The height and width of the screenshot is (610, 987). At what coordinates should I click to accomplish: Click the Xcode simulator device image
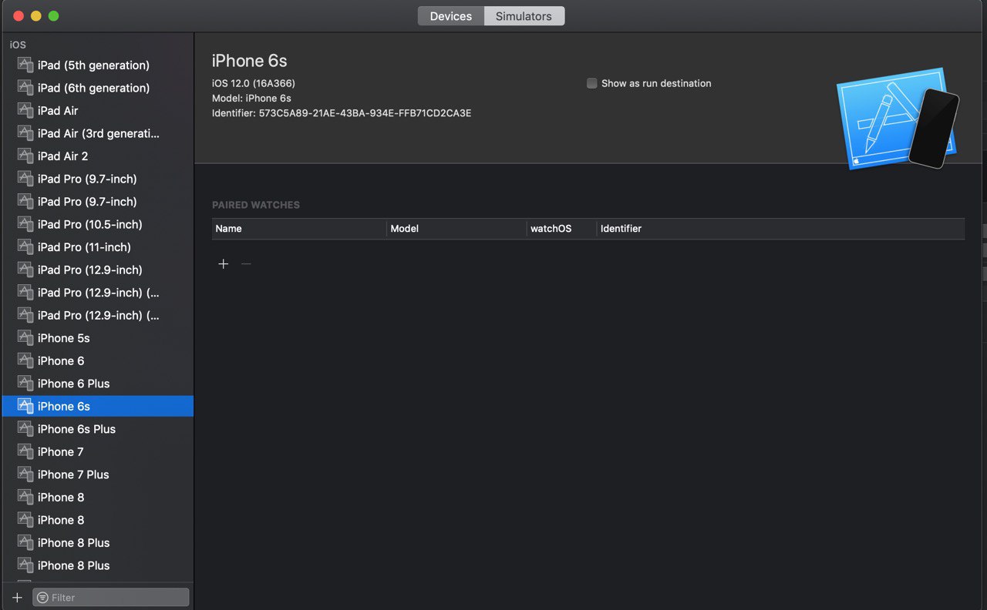coord(898,118)
